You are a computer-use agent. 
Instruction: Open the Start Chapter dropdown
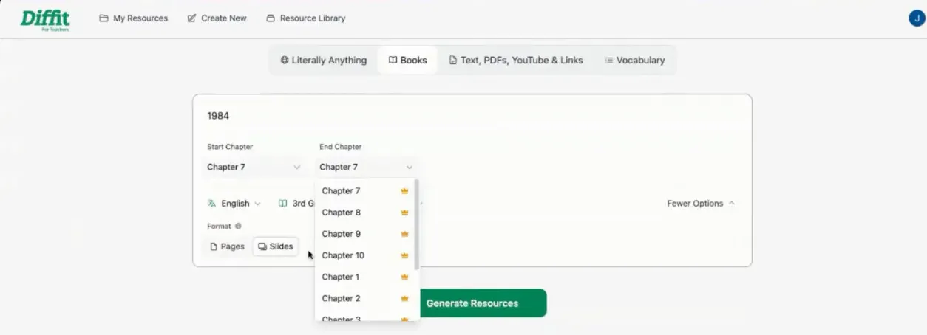pos(254,167)
